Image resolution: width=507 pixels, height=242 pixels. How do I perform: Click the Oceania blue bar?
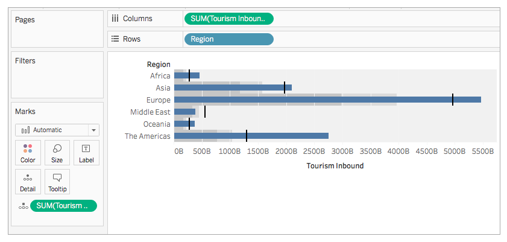click(x=184, y=124)
